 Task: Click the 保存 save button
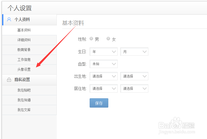pyautogui.click(x=99, y=103)
